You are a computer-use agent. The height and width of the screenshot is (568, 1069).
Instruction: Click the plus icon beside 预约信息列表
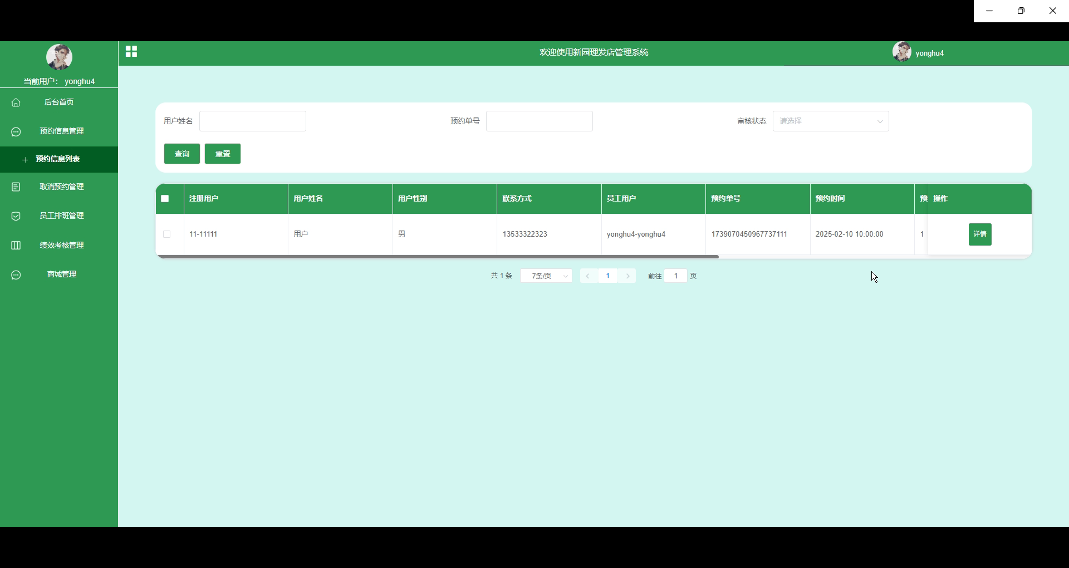coord(25,160)
